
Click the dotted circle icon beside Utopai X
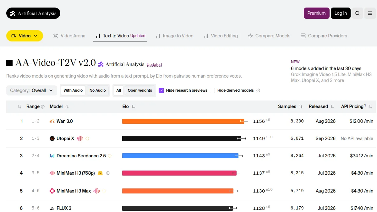[87, 139]
